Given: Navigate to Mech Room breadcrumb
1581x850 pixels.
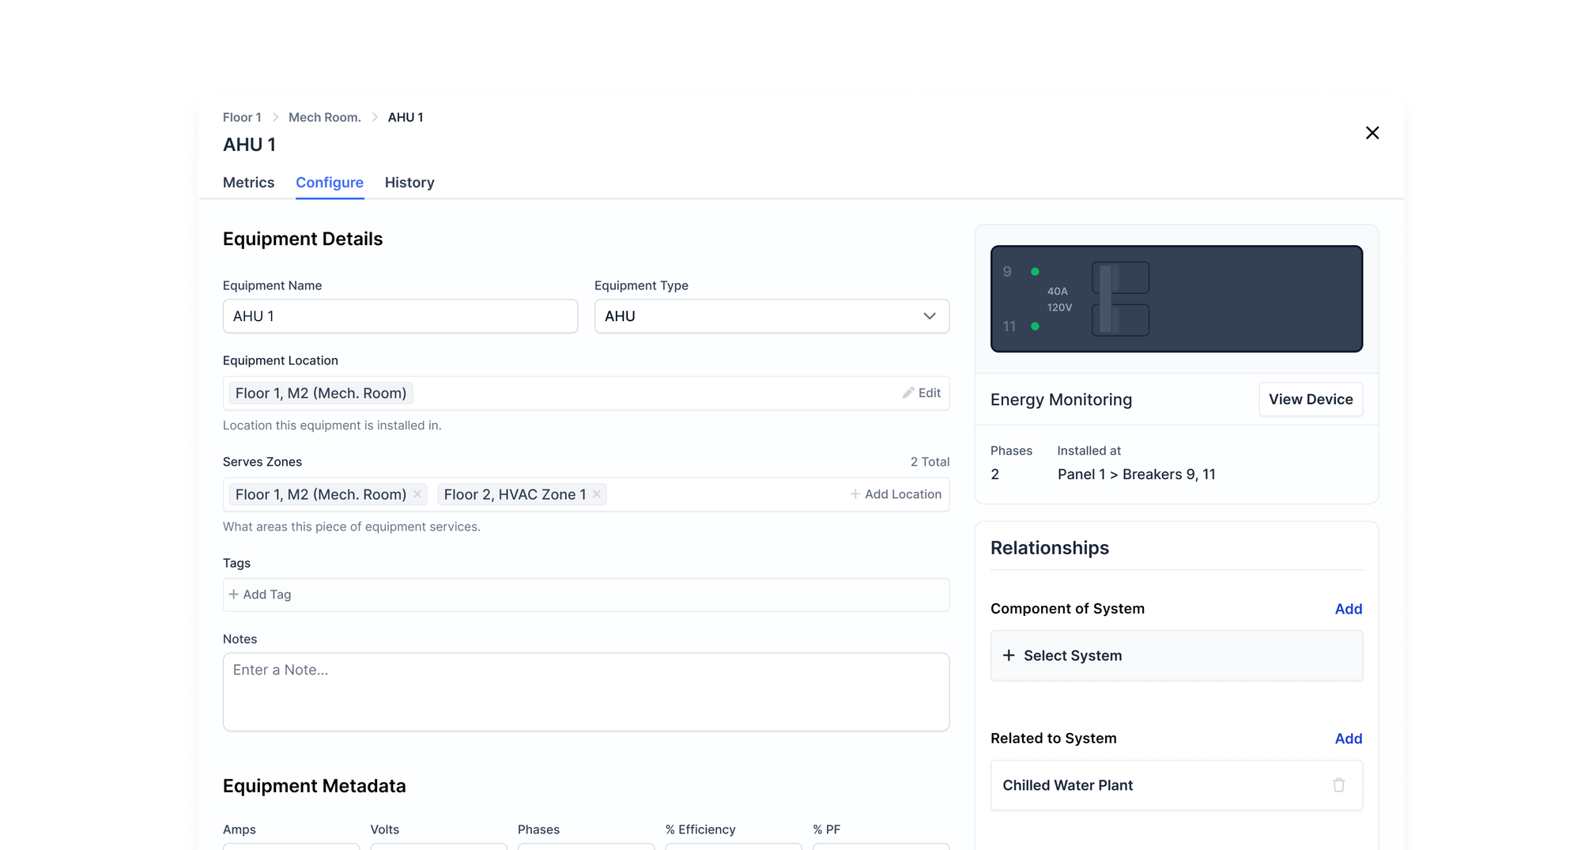Looking at the screenshot, I should [324, 117].
